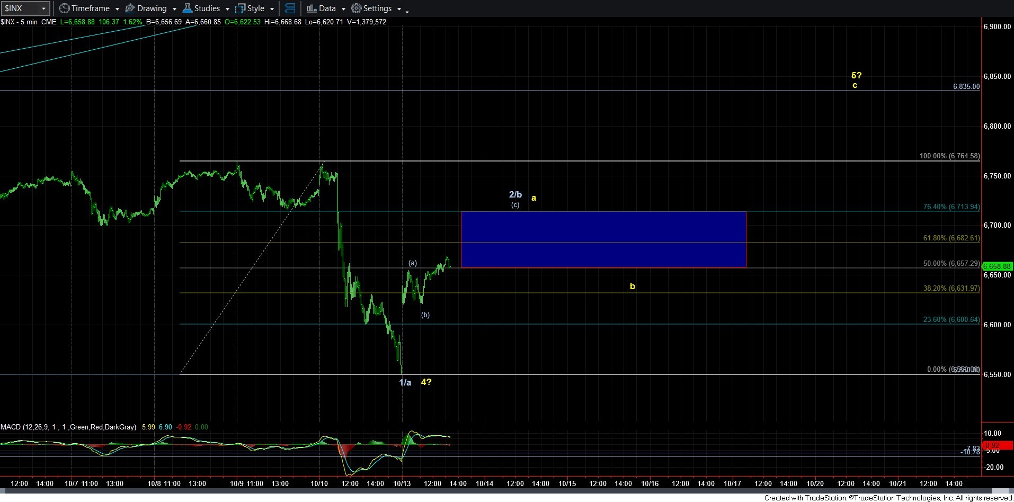Screen dimensions: 1014x502
Task: Click the Settings gear icon
Action: click(x=357, y=8)
